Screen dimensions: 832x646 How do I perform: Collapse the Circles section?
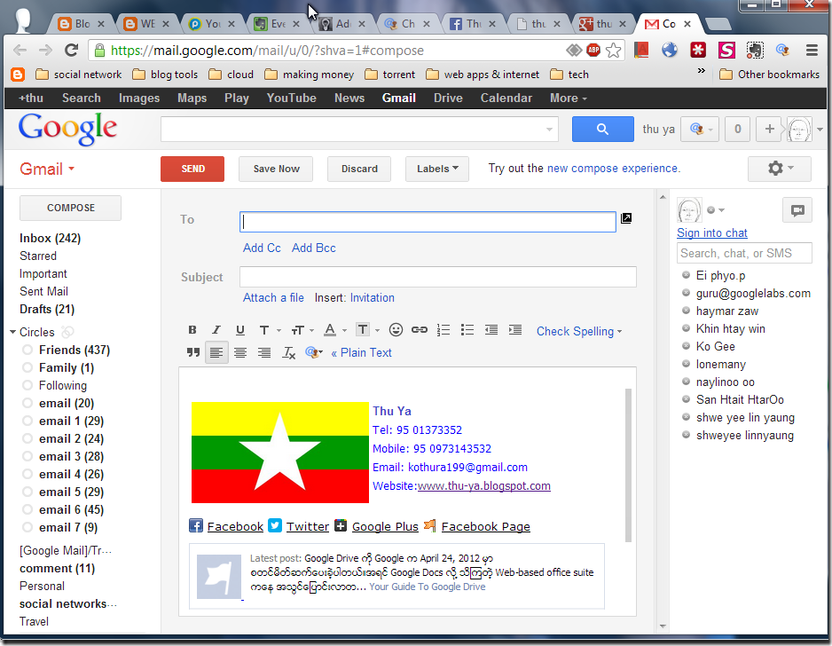point(12,332)
